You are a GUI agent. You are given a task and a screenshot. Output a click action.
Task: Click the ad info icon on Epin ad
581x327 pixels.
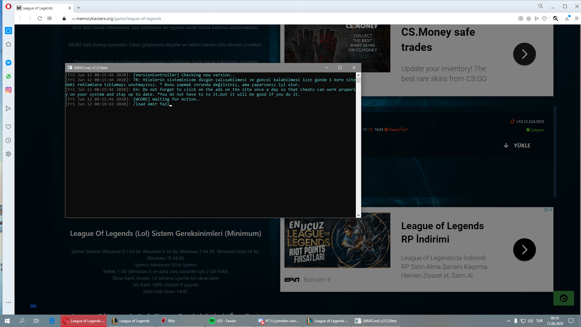click(546, 210)
